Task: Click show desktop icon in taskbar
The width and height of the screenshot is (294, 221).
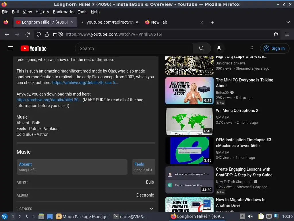Action: [x=50, y=217]
